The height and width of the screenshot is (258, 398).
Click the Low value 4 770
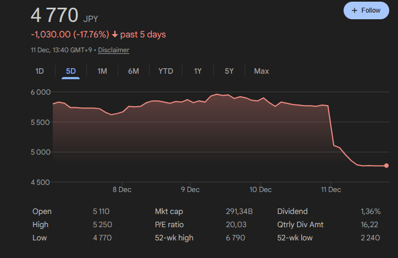(102, 238)
